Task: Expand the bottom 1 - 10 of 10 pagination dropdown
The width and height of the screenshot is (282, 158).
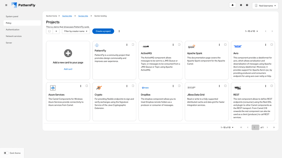Action: pyautogui.click(x=227, y=127)
